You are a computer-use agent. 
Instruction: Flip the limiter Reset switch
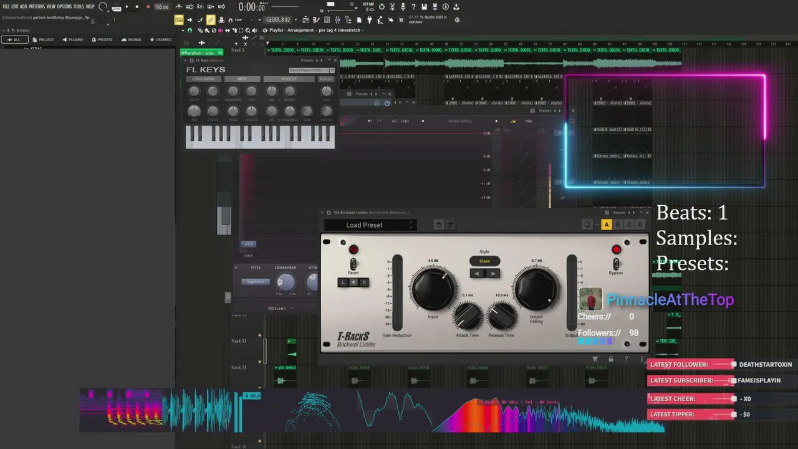(x=353, y=264)
